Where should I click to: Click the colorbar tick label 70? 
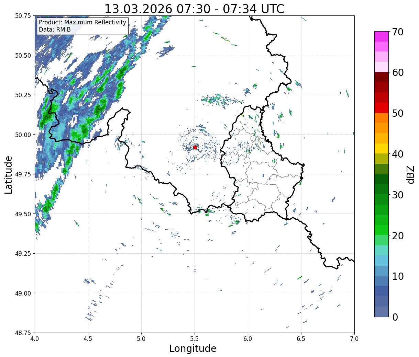click(397, 32)
